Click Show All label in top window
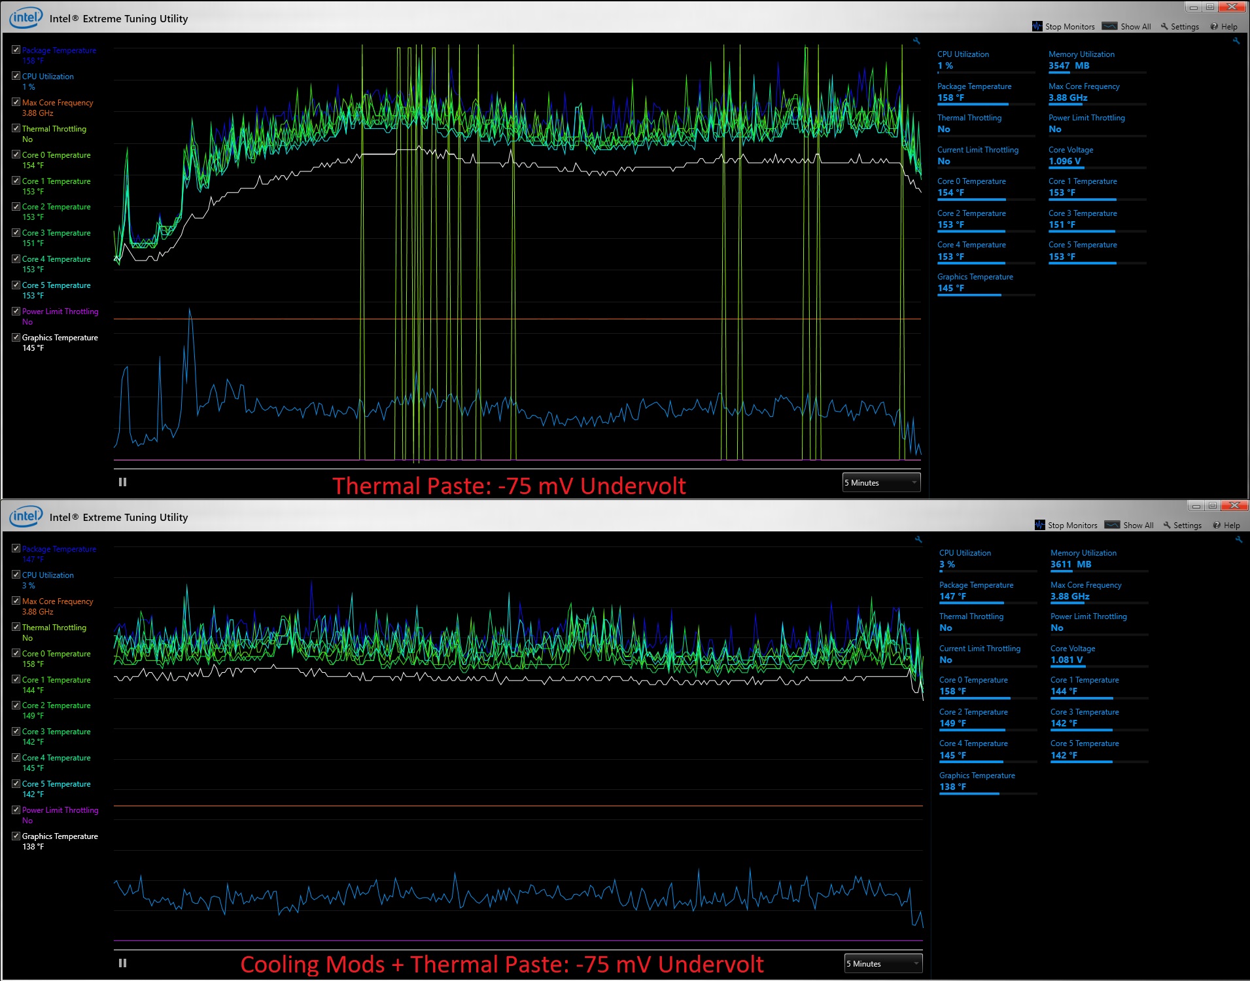The height and width of the screenshot is (981, 1250). coord(1136,27)
